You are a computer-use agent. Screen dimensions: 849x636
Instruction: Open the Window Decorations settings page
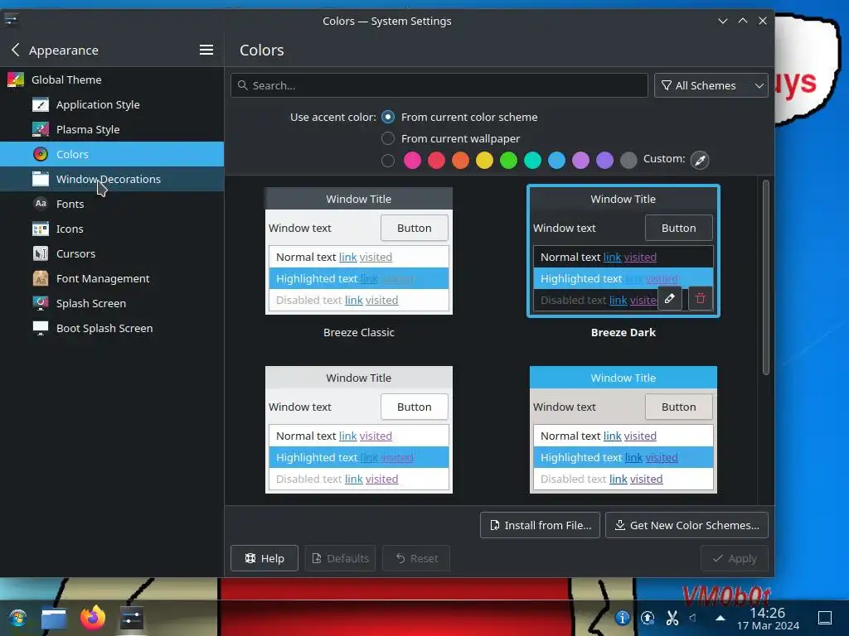(x=112, y=179)
